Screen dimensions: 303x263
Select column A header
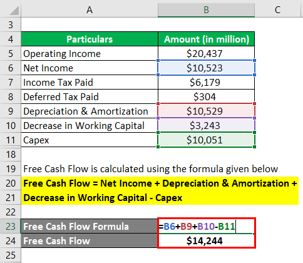[x=90, y=9]
